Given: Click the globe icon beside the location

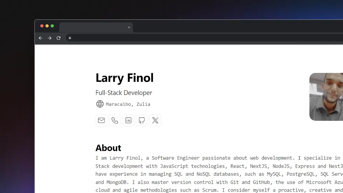Looking at the screenshot, I should point(100,104).
